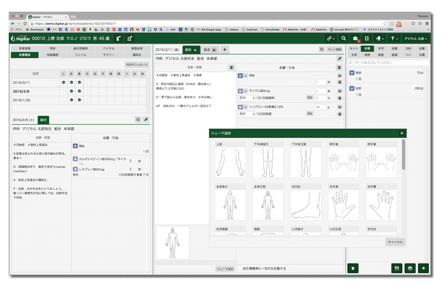Click the PDFダウンロード button
443x286 pixels.
click(x=137, y=65)
